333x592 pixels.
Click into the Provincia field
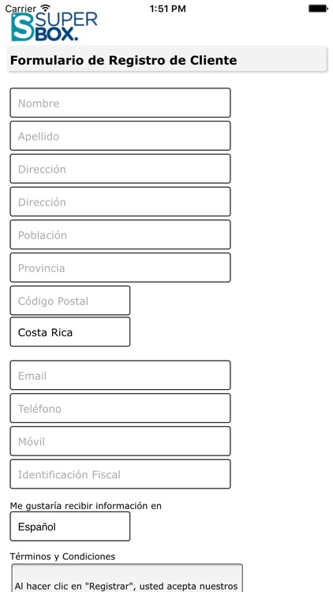[x=120, y=268]
